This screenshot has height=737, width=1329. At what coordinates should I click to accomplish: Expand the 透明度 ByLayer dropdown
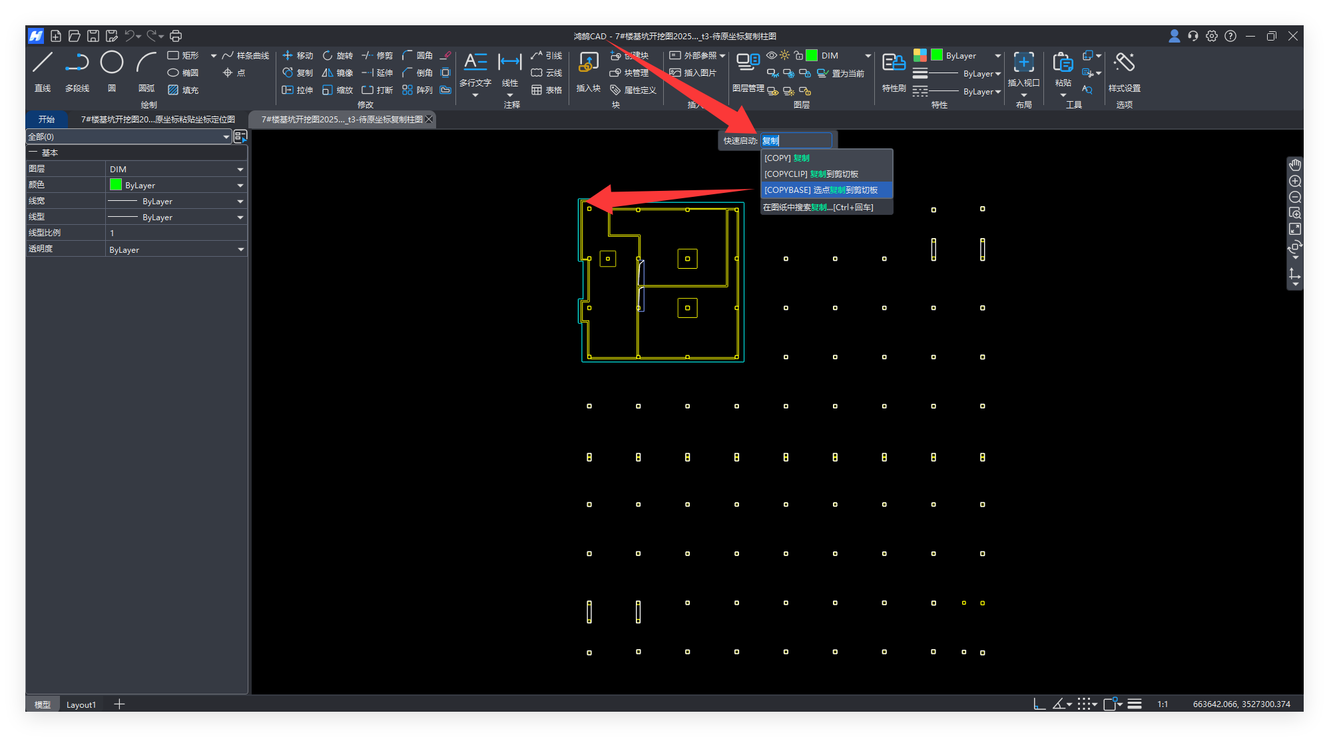(240, 250)
